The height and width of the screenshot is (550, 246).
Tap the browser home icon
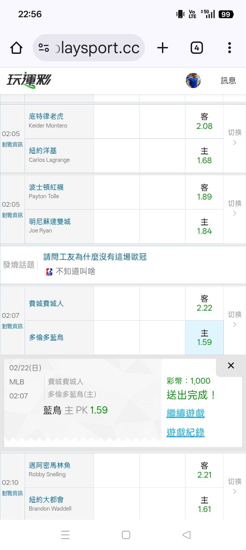coord(16,48)
